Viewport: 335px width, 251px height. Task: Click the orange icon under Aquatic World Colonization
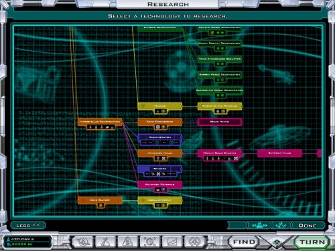(x=212, y=33)
